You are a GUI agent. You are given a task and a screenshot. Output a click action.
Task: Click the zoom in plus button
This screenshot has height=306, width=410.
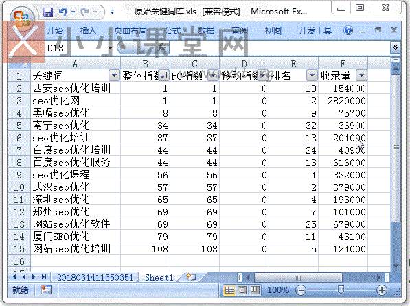[x=382, y=290]
